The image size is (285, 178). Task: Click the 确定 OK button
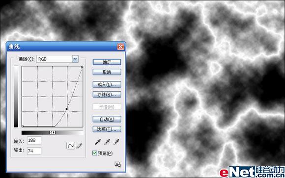(x=107, y=62)
